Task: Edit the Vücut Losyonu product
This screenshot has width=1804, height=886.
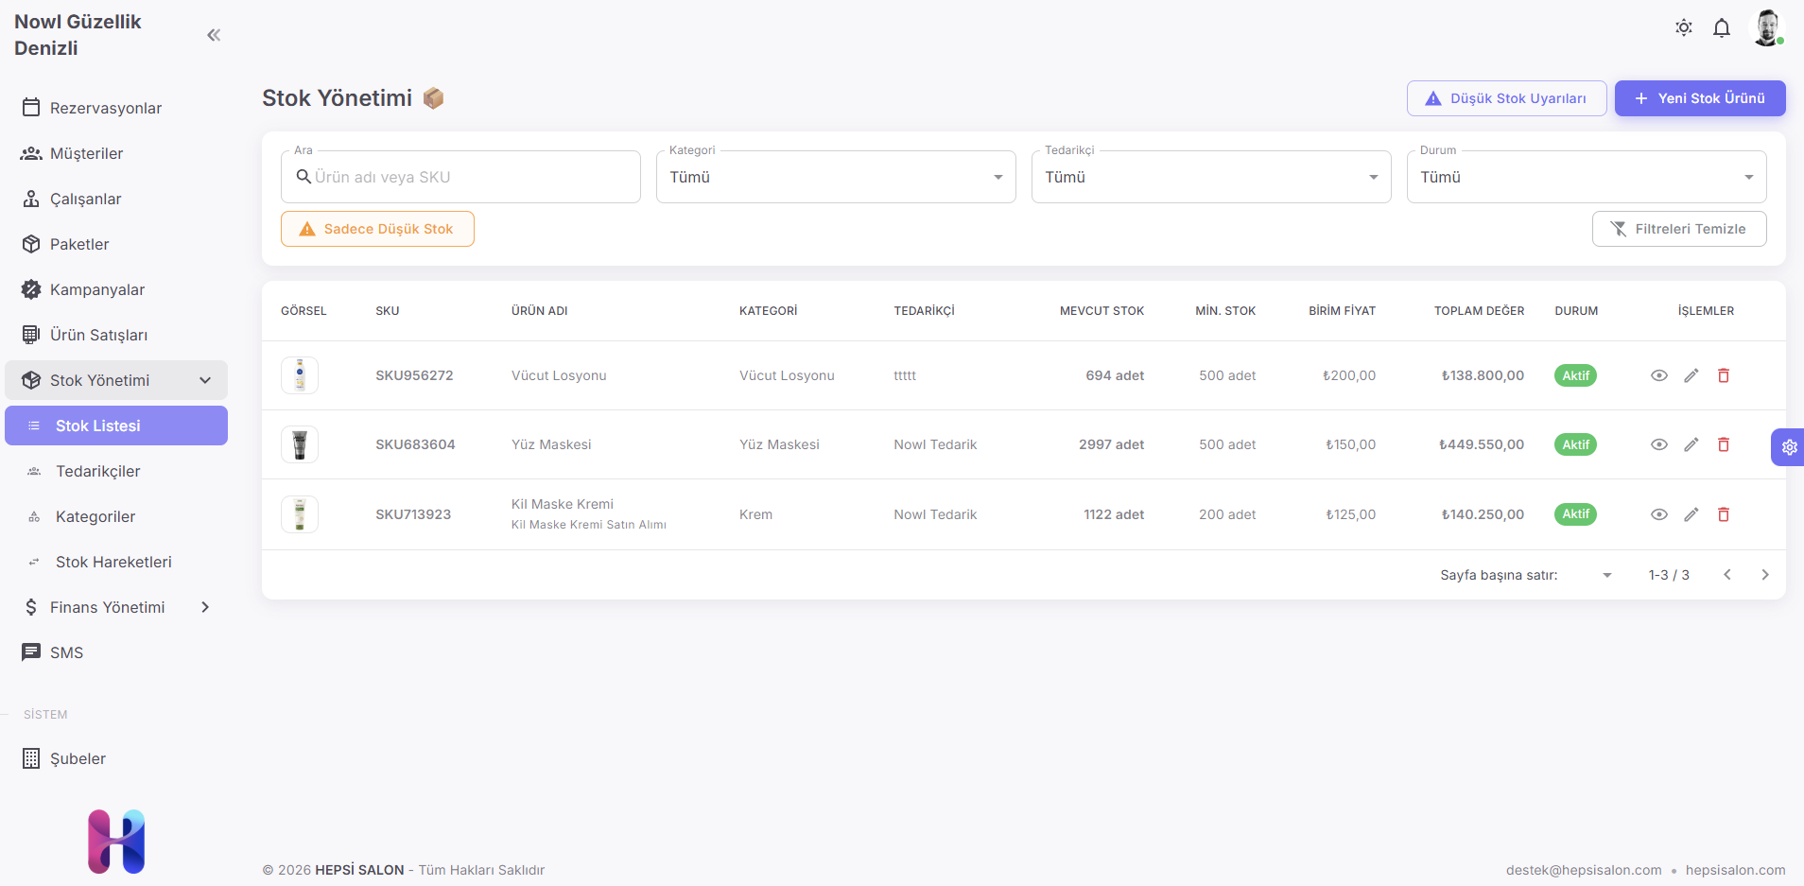Action: [x=1691, y=375]
